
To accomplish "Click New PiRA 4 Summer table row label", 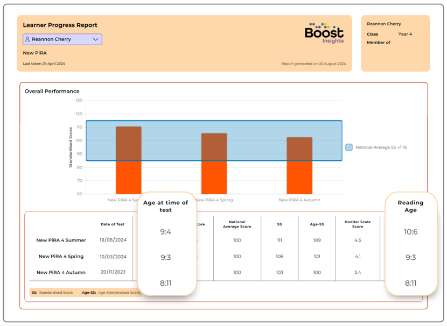I will pos(61,240).
